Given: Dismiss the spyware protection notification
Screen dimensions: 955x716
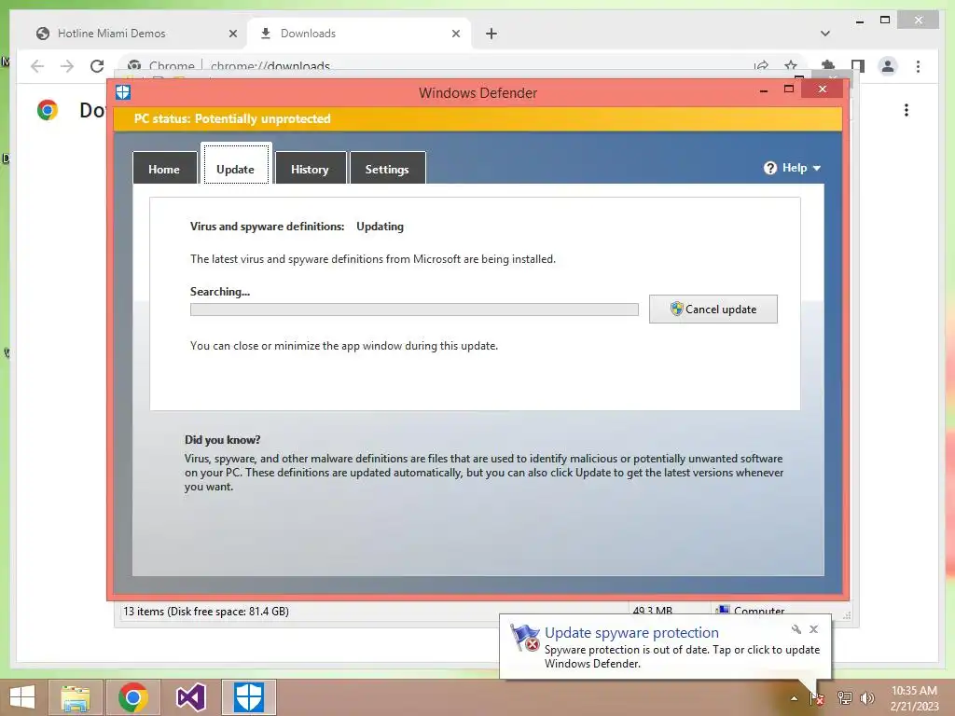Looking at the screenshot, I should [813, 629].
